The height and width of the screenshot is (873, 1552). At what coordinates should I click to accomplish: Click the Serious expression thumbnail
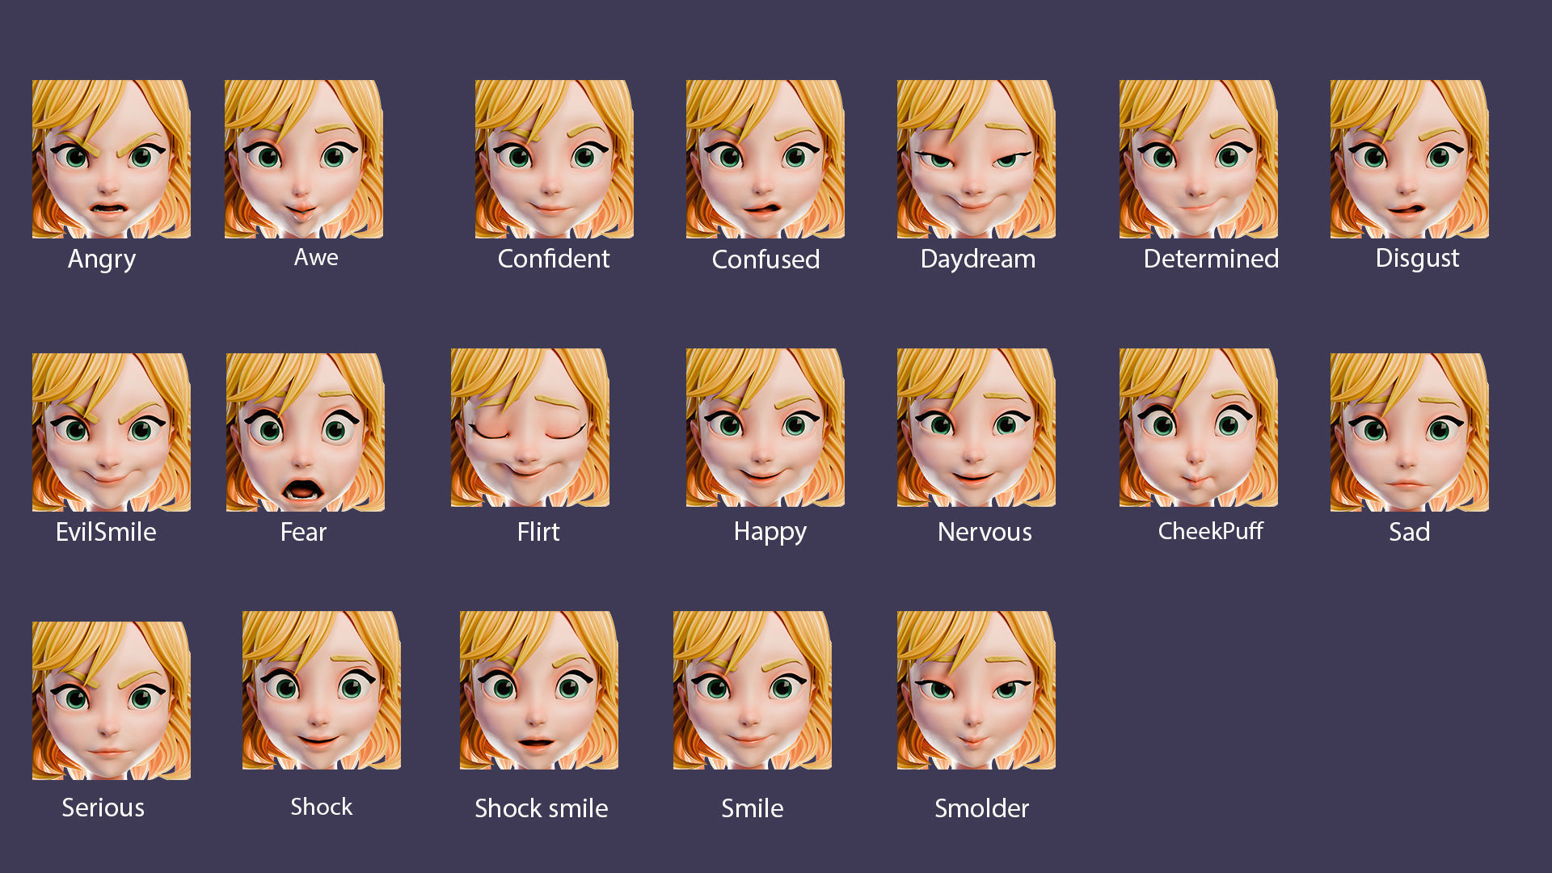tap(111, 700)
